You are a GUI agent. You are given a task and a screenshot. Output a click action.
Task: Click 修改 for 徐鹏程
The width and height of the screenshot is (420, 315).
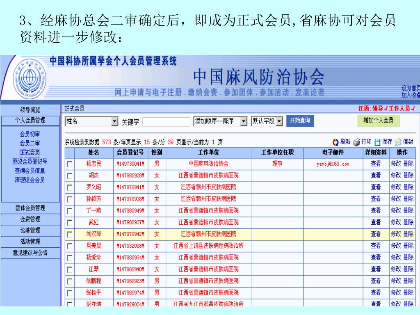tap(396, 281)
